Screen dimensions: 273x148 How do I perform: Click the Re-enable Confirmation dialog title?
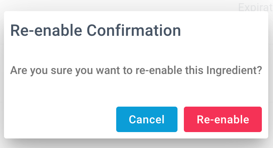point(96,31)
